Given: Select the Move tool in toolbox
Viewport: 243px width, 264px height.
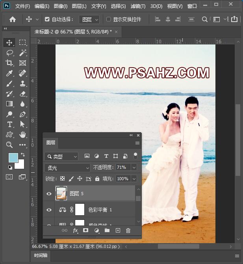Looking at the screenshot, I should 9,42.
